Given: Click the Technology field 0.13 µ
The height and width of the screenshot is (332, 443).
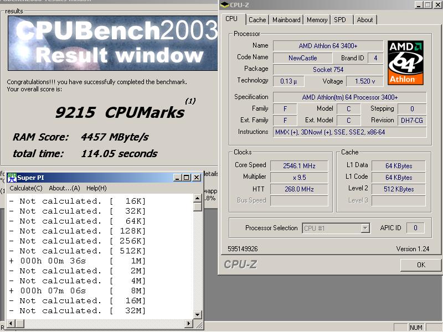Looking at the screenshot, I should (289, 81).
